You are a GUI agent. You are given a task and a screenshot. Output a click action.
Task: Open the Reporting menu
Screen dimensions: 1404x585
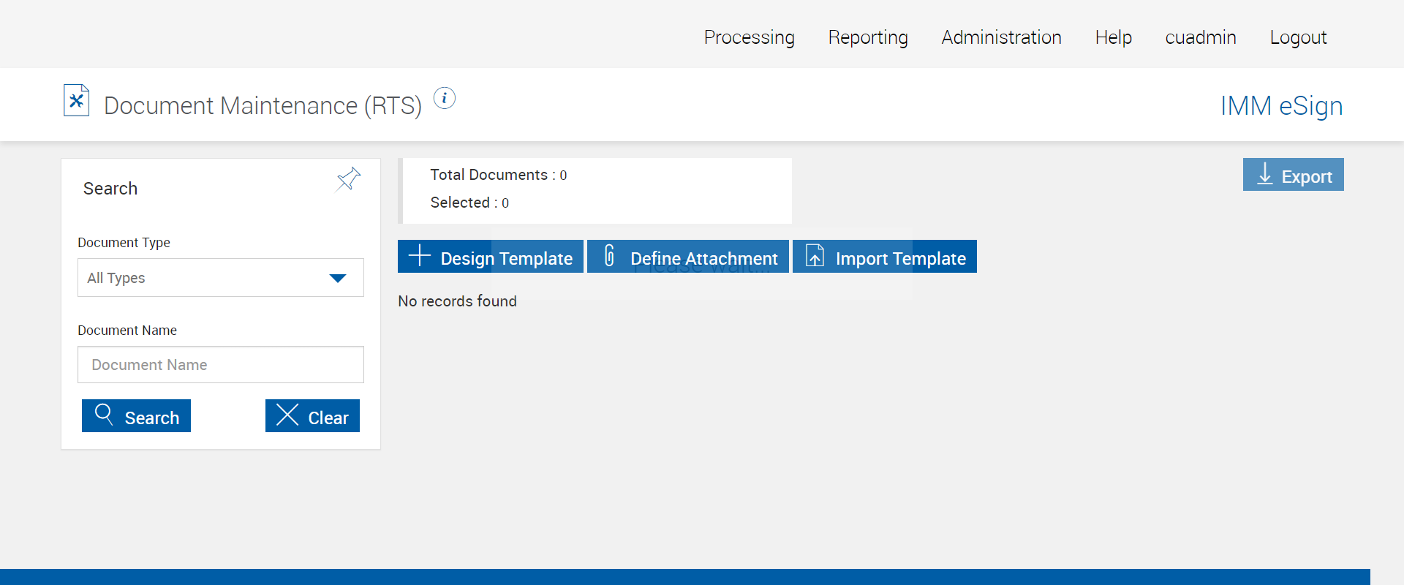(868, 37)
